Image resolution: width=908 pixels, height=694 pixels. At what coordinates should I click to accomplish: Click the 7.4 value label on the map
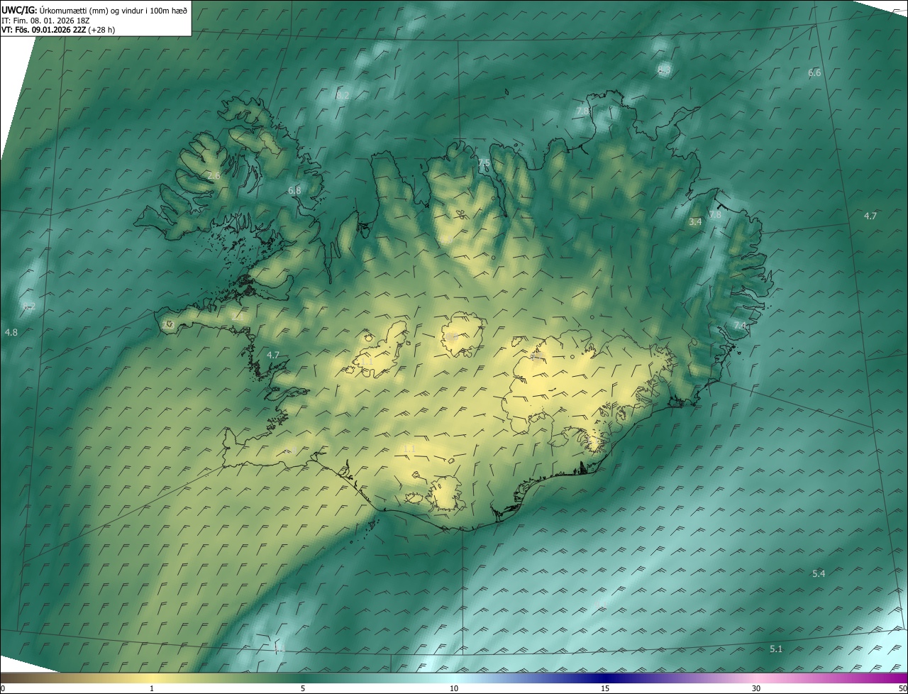[740, 326]
